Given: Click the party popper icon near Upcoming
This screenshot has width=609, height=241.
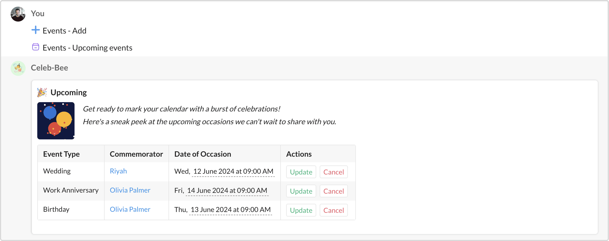Looking at the screenshot, I should pos(42,92).
